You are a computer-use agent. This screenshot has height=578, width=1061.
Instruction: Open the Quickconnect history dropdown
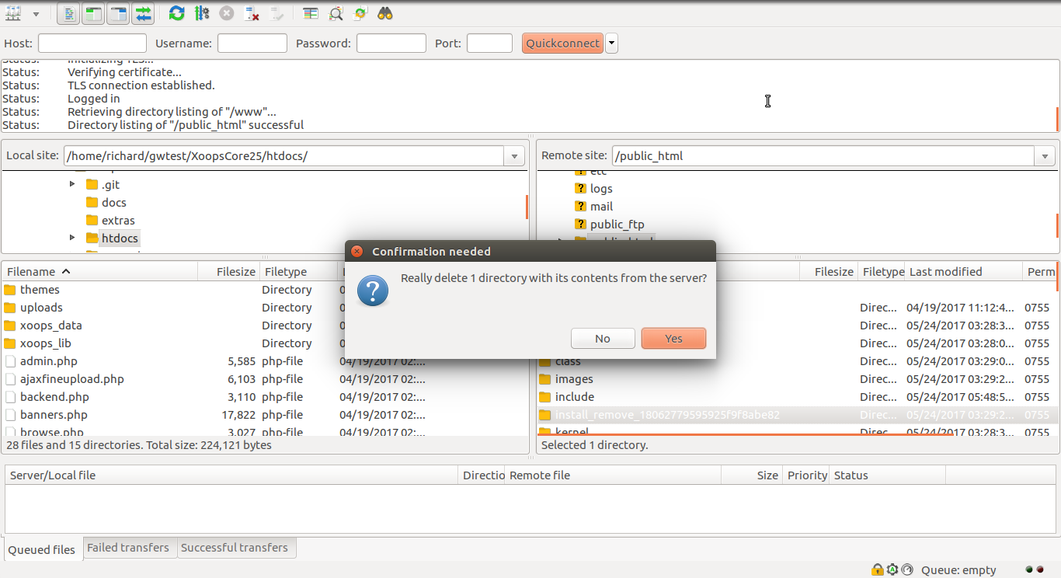point(612,44)
